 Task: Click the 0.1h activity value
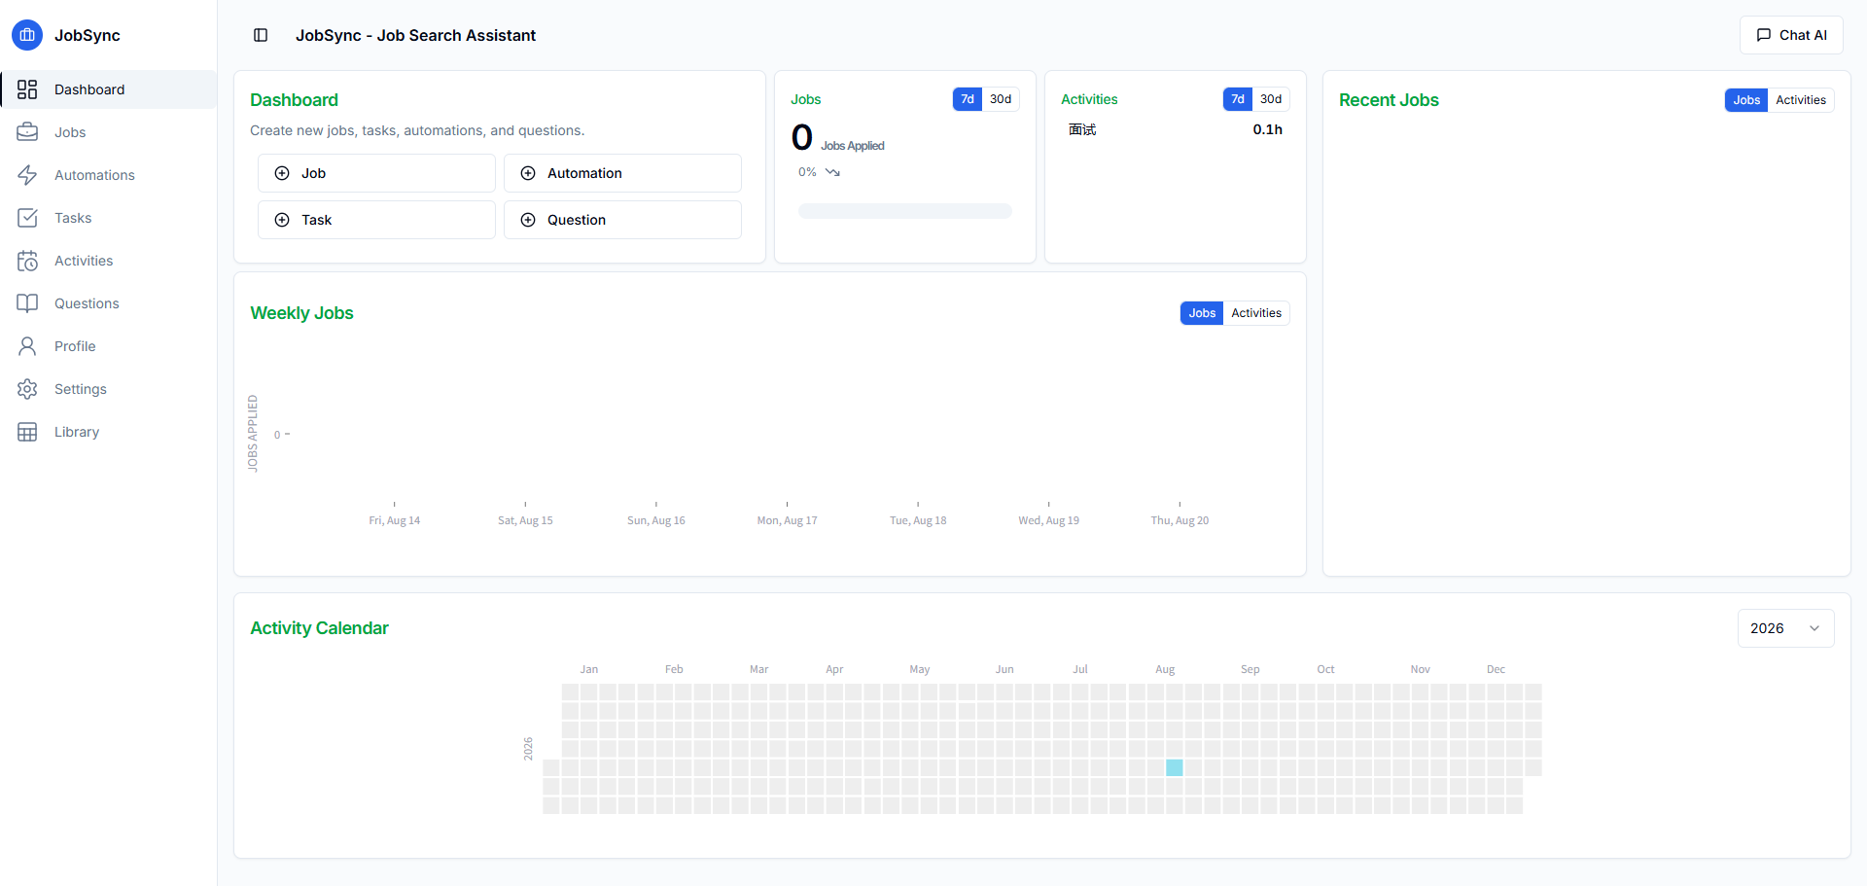(1268, 129)
